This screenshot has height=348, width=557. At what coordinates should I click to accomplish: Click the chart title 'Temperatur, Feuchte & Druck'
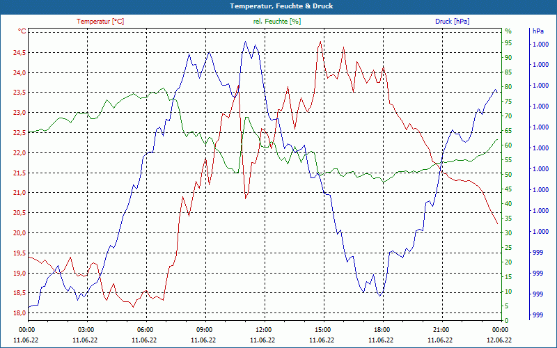[281, 6]
